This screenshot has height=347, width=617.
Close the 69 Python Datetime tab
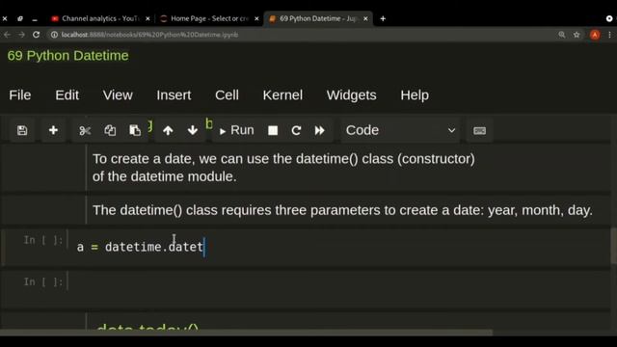tap(365, 18)
